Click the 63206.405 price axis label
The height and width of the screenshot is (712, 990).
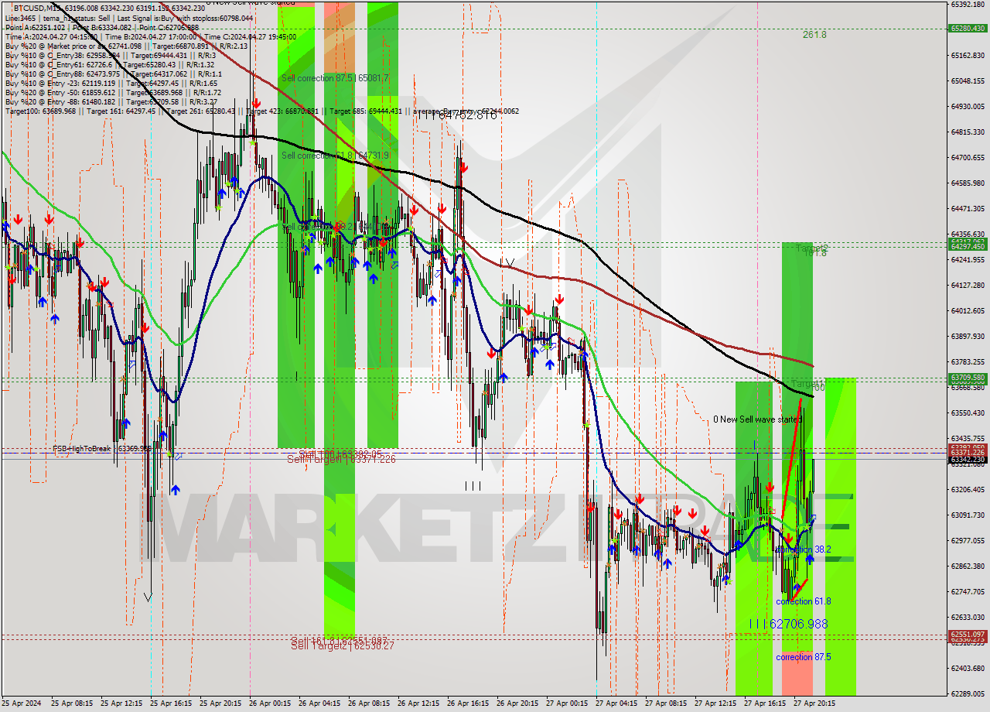pyautogui.click(x=967, y=489)
